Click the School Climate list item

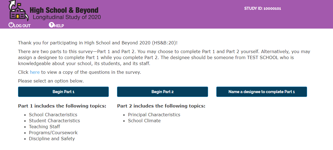click(x=144, y=121)
